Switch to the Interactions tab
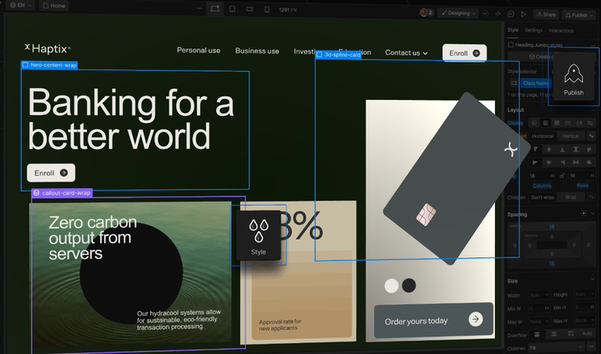This screenshot has height=354, width=601. pos(561,31)
